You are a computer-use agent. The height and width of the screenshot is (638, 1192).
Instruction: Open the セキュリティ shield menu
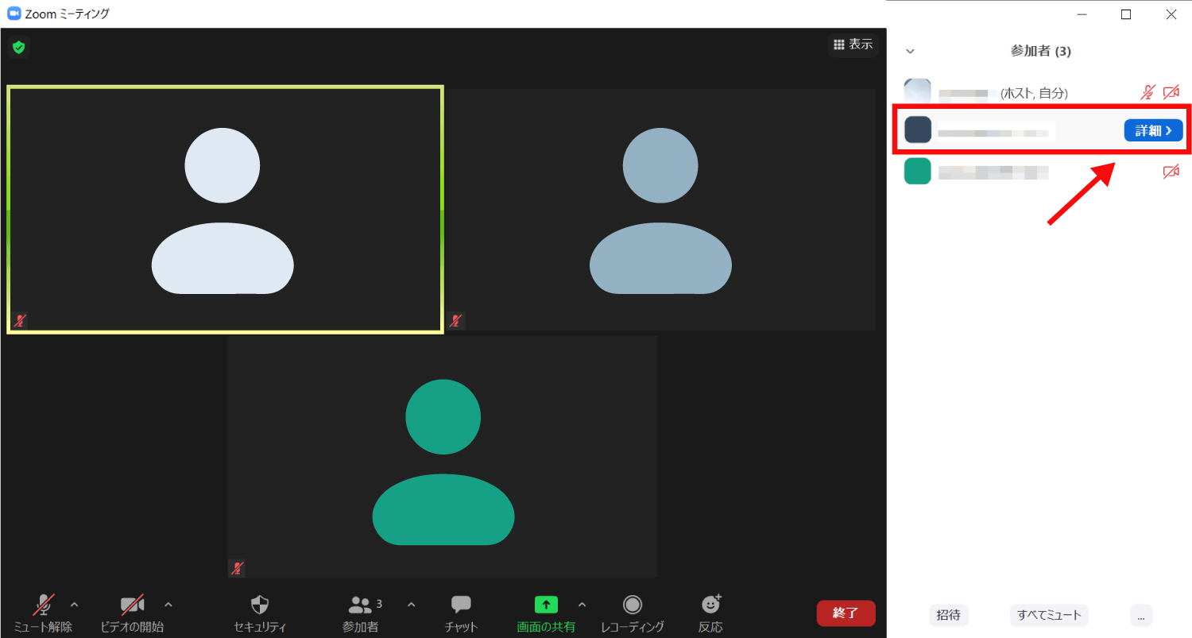[260, 613]
